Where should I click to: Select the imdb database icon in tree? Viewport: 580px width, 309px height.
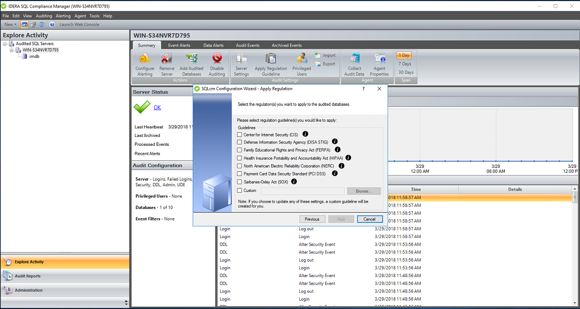[25, 56]
